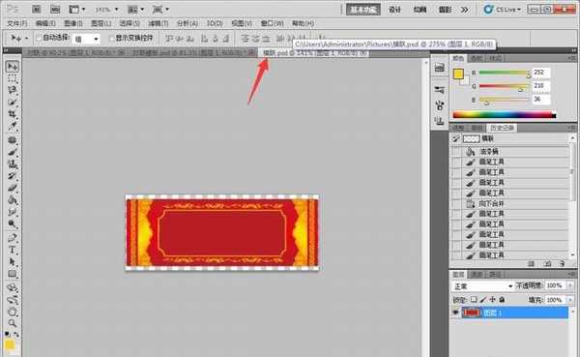The width and height of the screenshot is (580, 357).
Task: Toggle lock transparent pixels on the layer
Action: [474, 299]
